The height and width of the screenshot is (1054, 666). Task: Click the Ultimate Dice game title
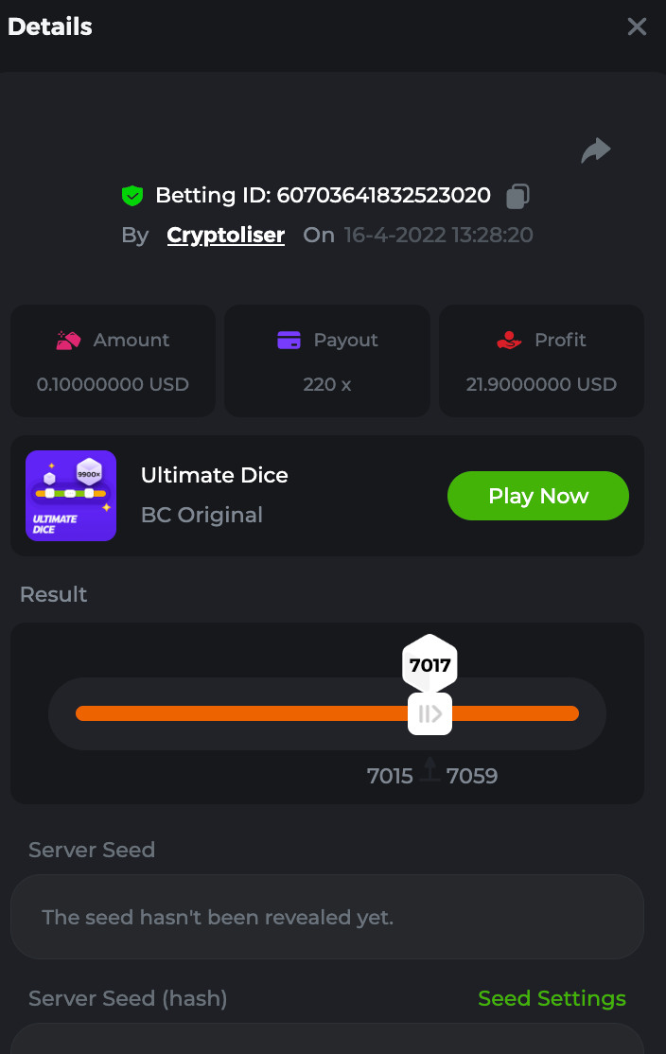(215, 475)
